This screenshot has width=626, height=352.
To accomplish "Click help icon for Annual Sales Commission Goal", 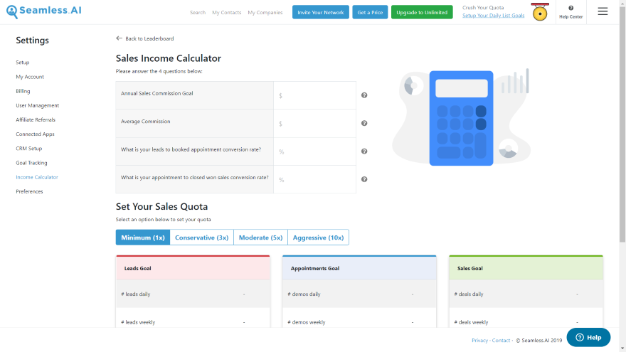I will [x=364, y=95].
